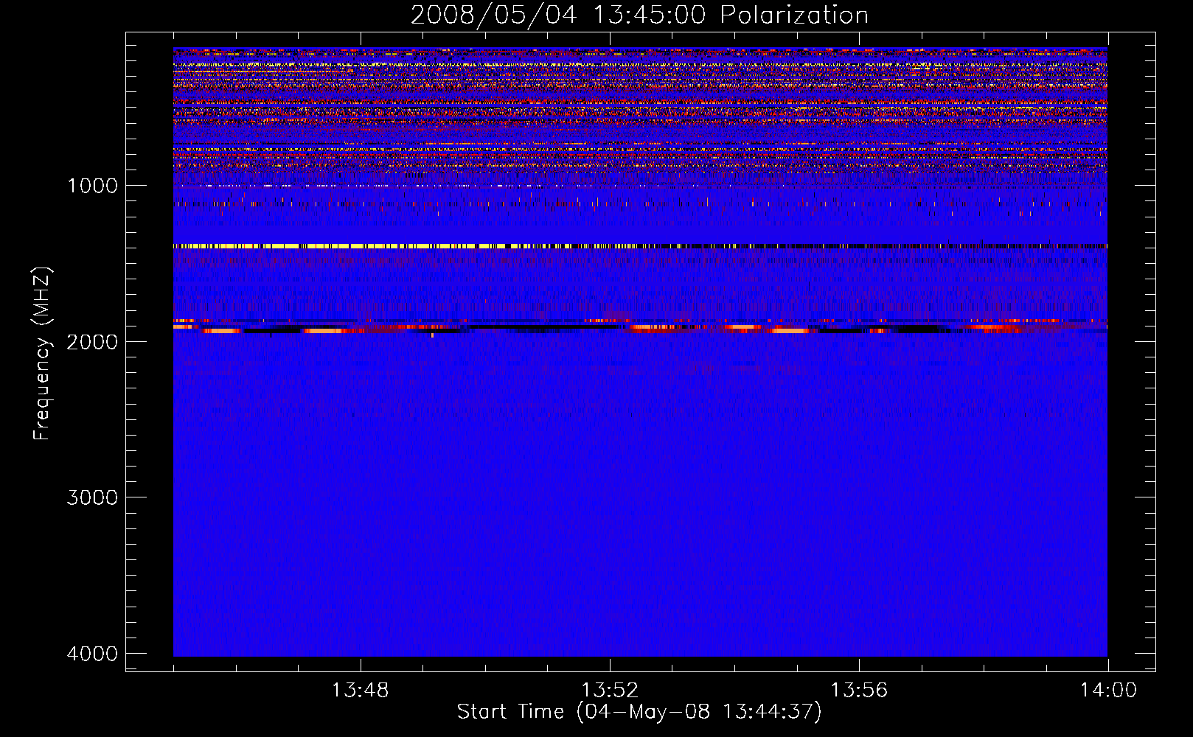Click the '13:48' time tick label

coord(360,691)
